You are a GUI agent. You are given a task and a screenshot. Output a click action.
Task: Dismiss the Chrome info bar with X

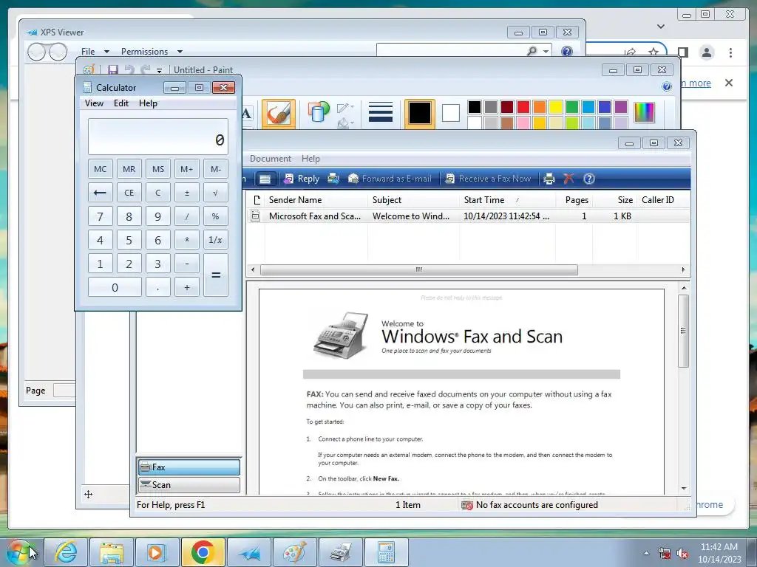pos(729,83)
